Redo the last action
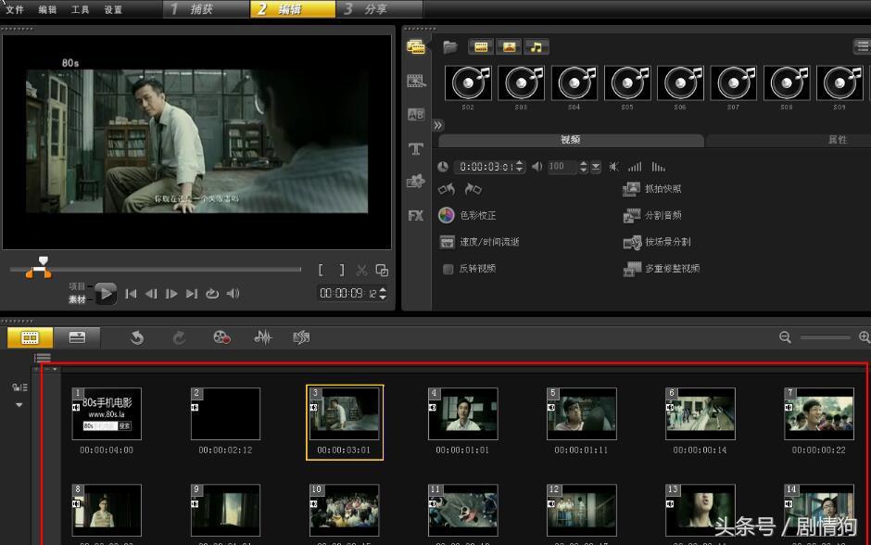This screenshot has height=545, width=871. [x=178, y=337]
